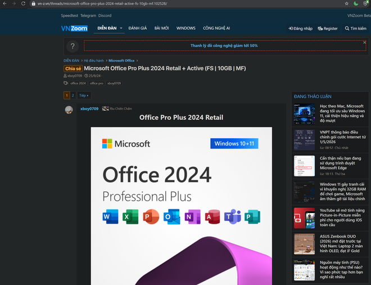
Task: Open YouTube Picture-in-Picture article thumbnail
Action: click(x=304, y=218)
